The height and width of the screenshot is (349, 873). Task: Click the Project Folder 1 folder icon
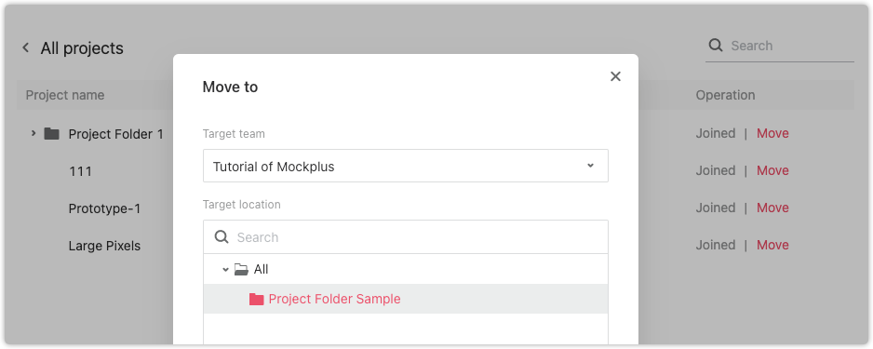coord(52,134)
